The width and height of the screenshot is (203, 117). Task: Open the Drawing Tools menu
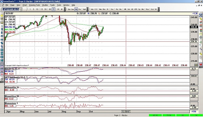coord(34,5)
